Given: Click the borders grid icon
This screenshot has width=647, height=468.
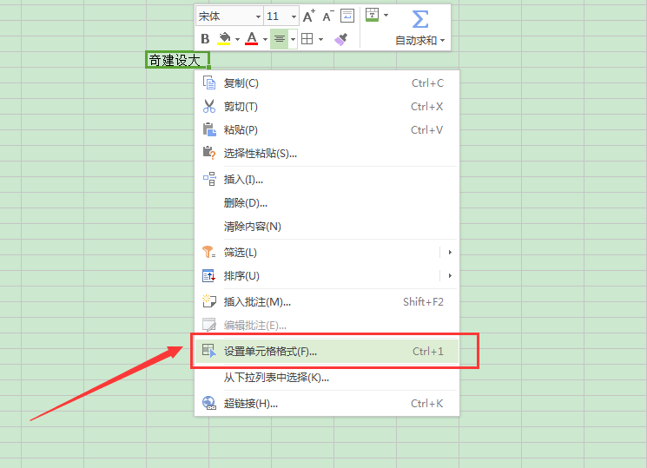Looking at the screenshot, I should (x=307, y=39).
